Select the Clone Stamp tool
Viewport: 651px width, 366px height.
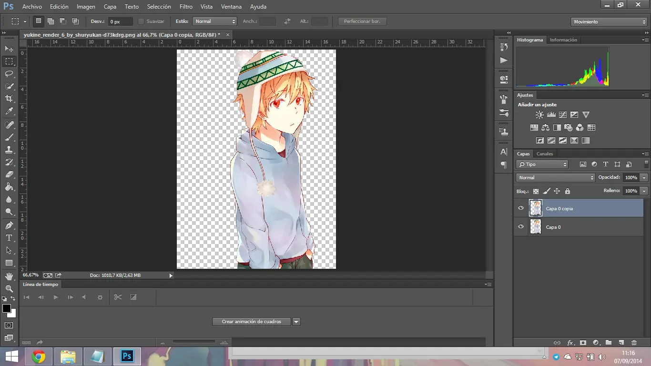[x=9, y=150]
